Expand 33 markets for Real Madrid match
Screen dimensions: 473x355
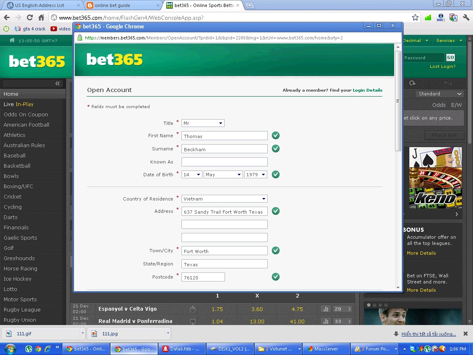click(x=343, y=321)
